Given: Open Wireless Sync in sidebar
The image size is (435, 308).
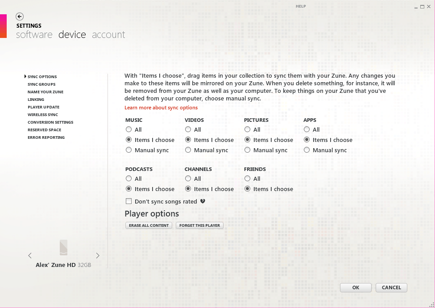Looking at the screenshot, I should tap(43, 115).
